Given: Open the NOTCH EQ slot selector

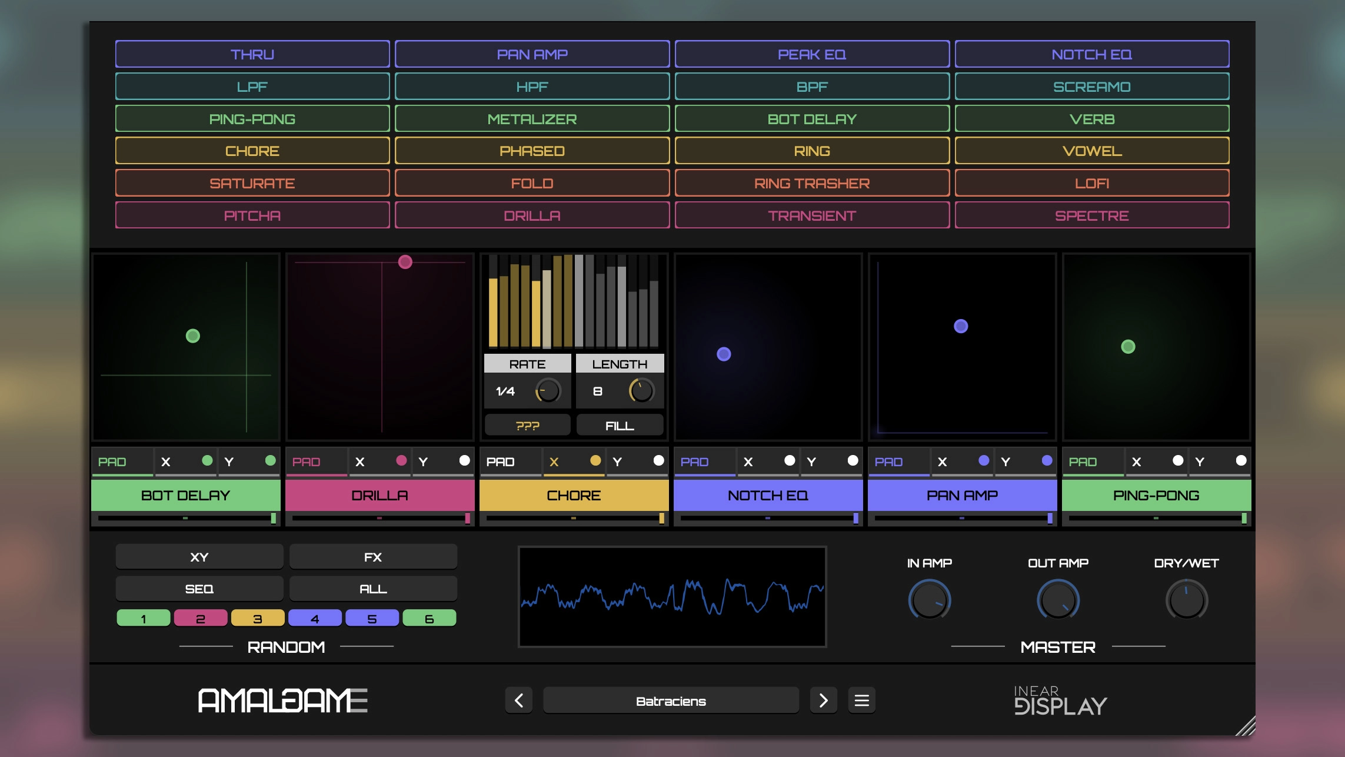Looking at the screenshot, I should tap(768, 495).
